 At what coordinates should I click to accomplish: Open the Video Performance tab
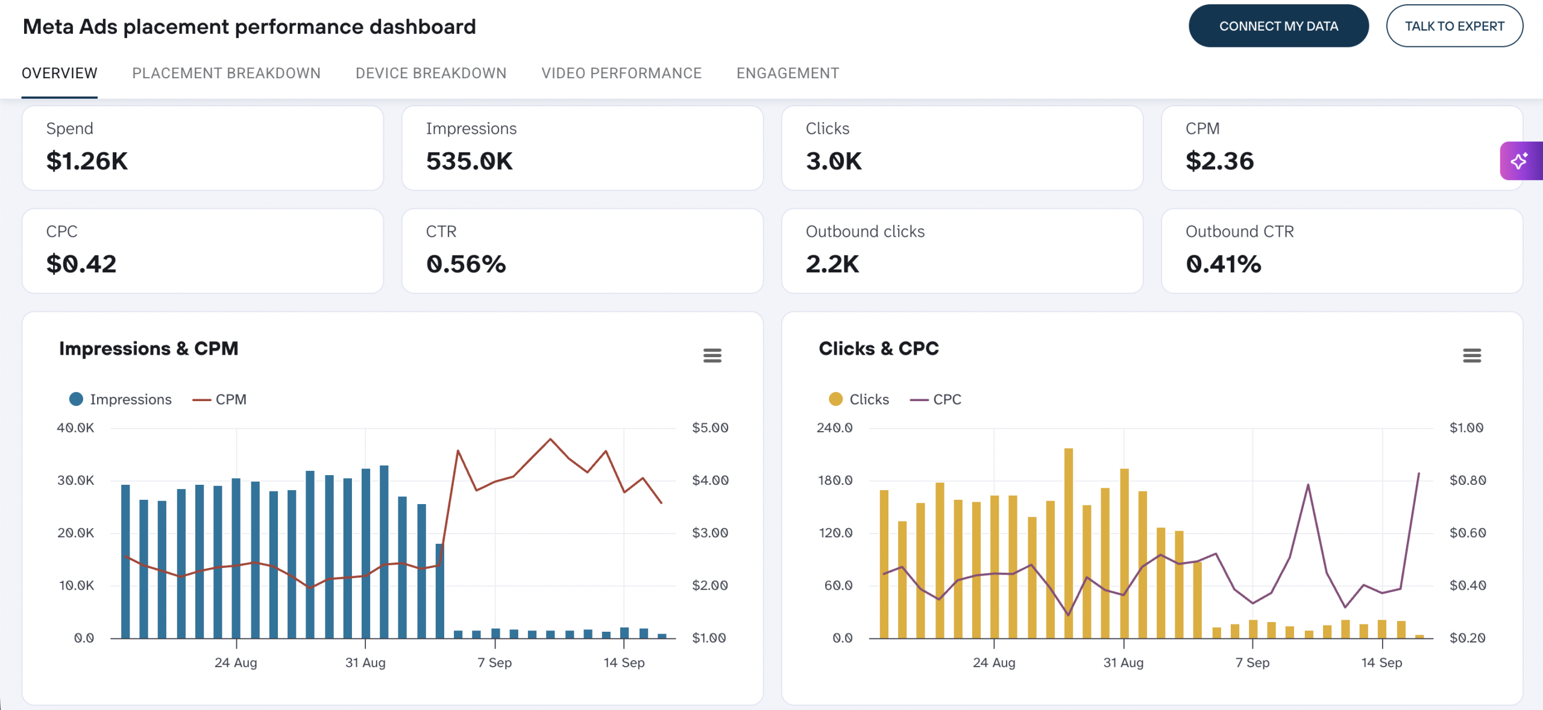coord(621,73)
